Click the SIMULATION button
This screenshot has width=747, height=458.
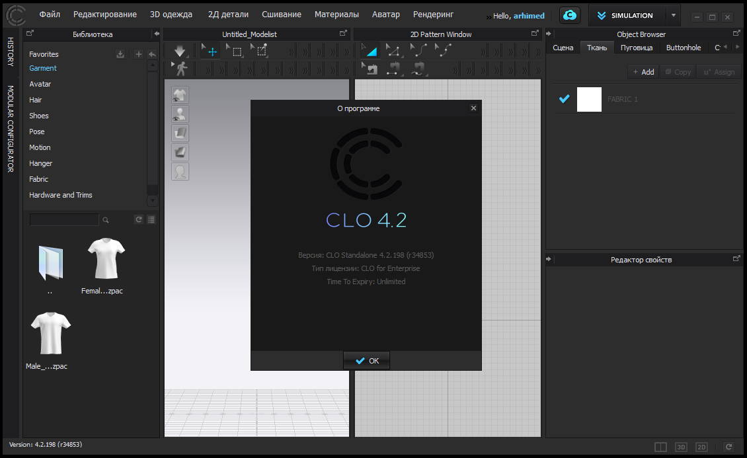click(626, 15)
